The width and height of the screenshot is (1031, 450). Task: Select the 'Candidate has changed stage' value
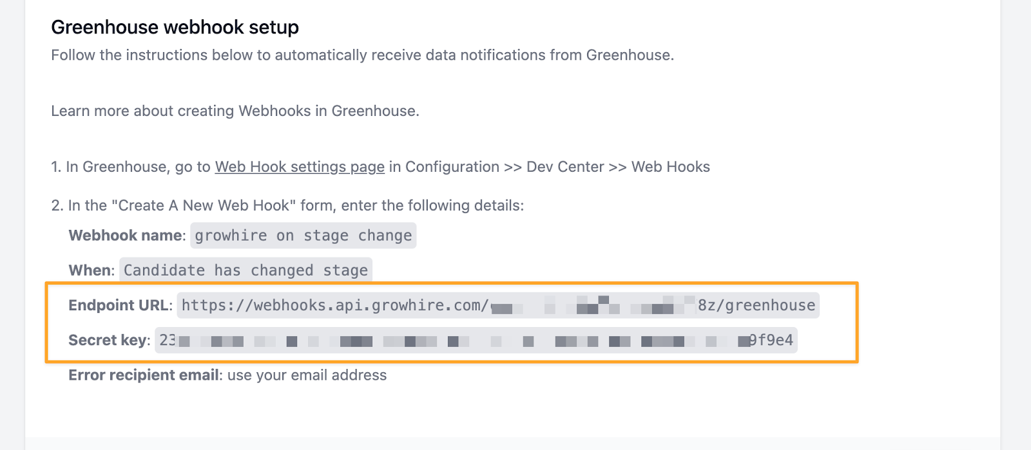[x=246, y=270]
